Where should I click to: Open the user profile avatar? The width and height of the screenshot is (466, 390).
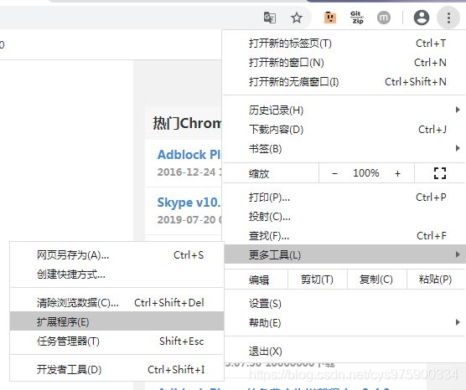coord(422,18)
